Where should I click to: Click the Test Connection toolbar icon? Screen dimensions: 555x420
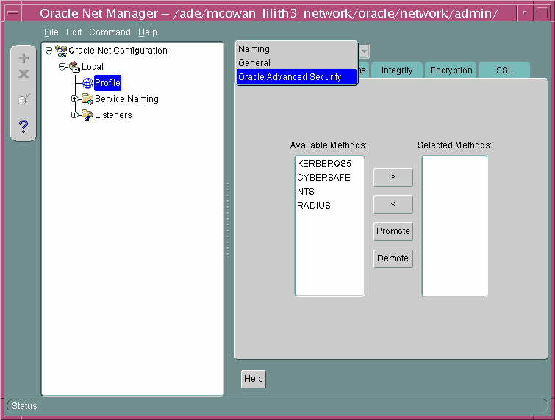(24, 99)
